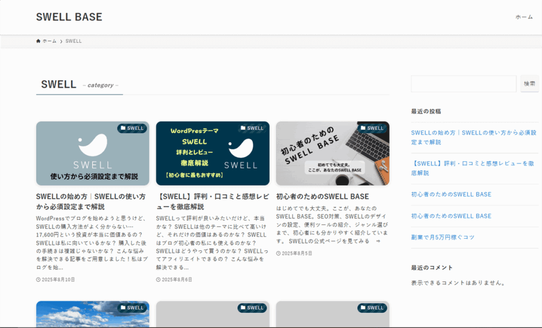
Task: Click SWELL badge on blue sky card
Action: (x=132, y=308)
